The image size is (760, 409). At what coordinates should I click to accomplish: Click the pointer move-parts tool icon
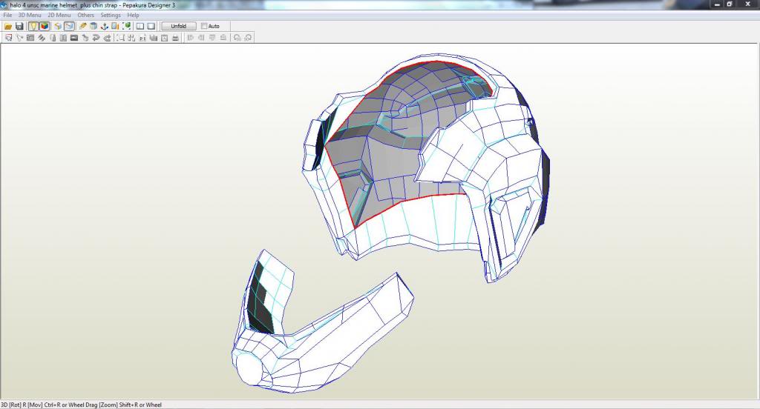click(x=19, y=38)
